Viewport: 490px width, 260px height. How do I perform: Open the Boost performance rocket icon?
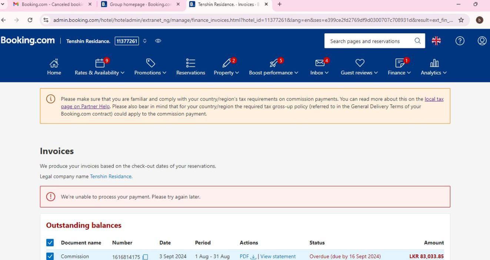274,63
